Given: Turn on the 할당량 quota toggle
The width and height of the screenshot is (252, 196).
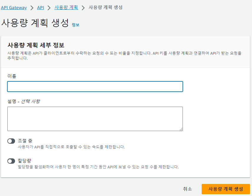Looking at the screenshot, I should [11, 161].
